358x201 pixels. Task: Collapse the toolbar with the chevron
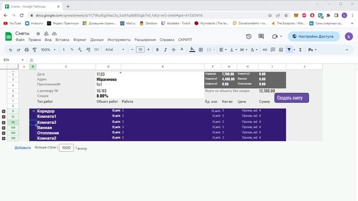(347, 50)
